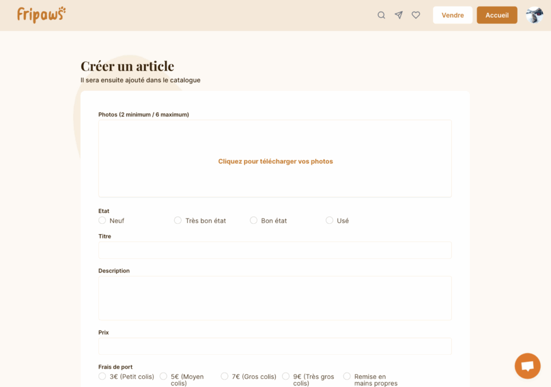Screen dimensions: 551x387
Task: Focus the Prix input field
Action: click(x=275, y=346)
